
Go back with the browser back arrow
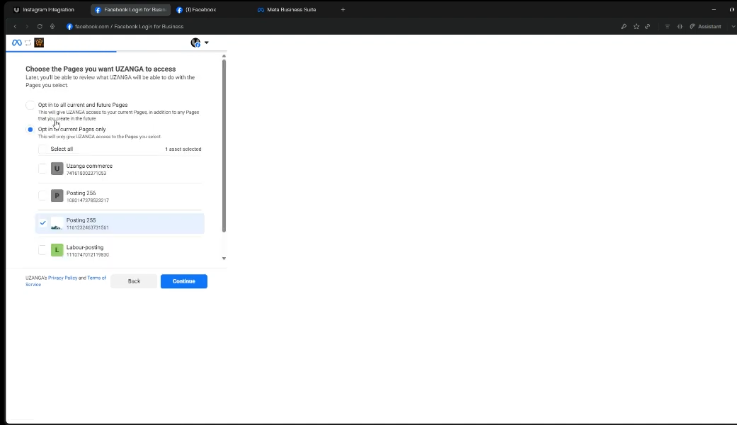point(15,27)
